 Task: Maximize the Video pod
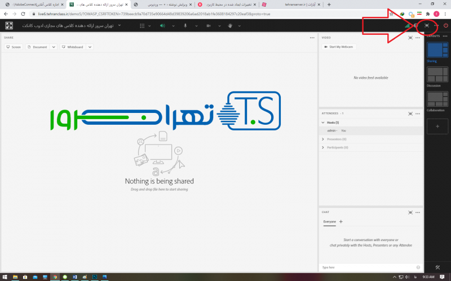pos(410,38)
